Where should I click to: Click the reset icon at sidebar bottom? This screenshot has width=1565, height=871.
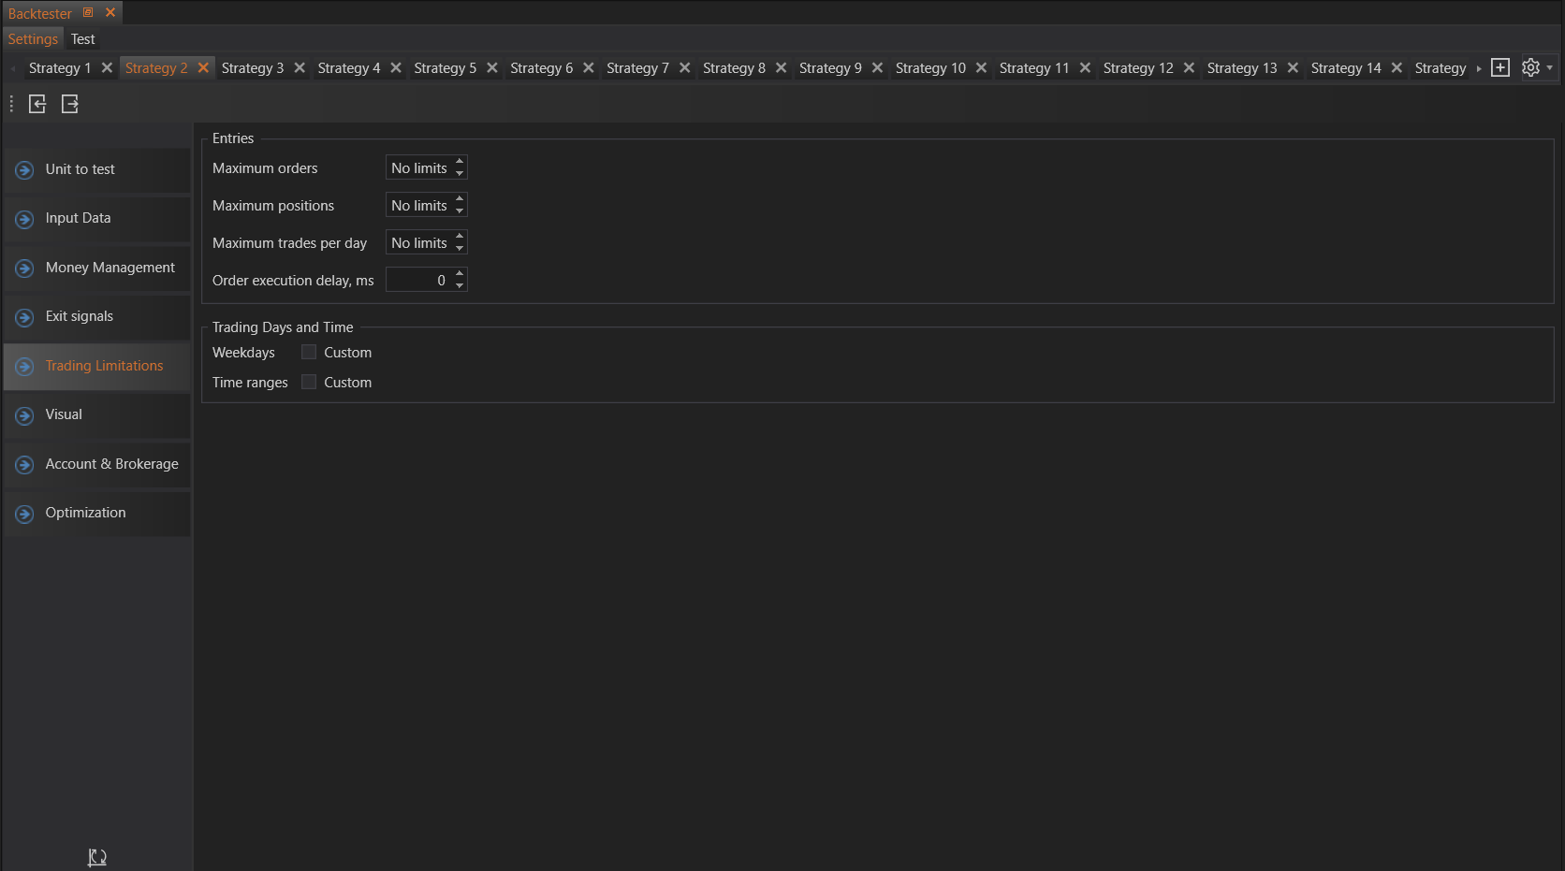[x=97, y=857]
